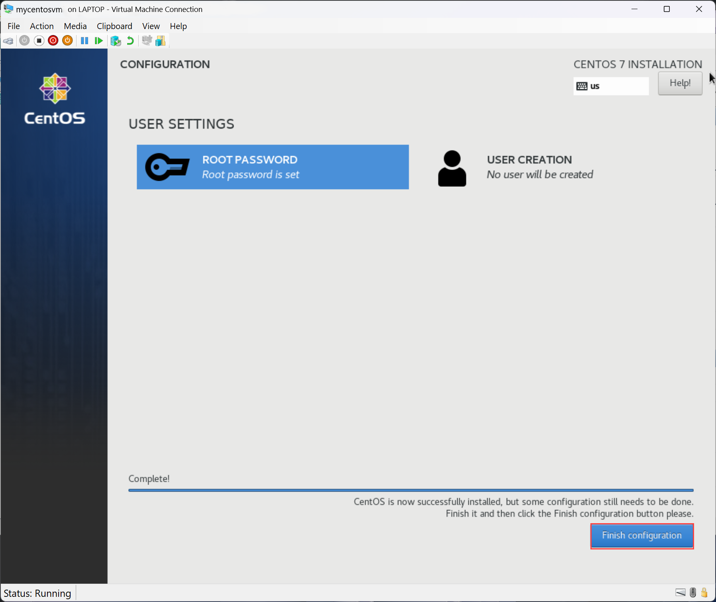
Task: Open the keyboard layout selector showing us
Action: (x=611, y=86)
